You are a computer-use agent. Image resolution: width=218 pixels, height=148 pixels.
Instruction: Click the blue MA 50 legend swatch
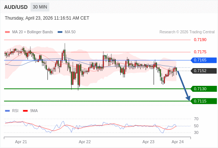[60, 32]
